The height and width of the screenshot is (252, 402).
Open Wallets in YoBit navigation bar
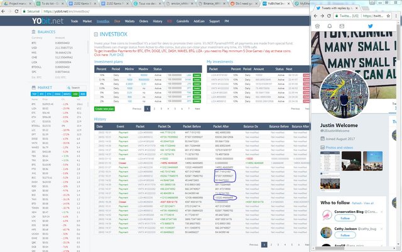(129, 21)
